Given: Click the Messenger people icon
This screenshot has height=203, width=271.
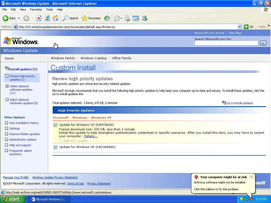Looking at the screenshot, I should pyautogui.click(x=144, y=18).
